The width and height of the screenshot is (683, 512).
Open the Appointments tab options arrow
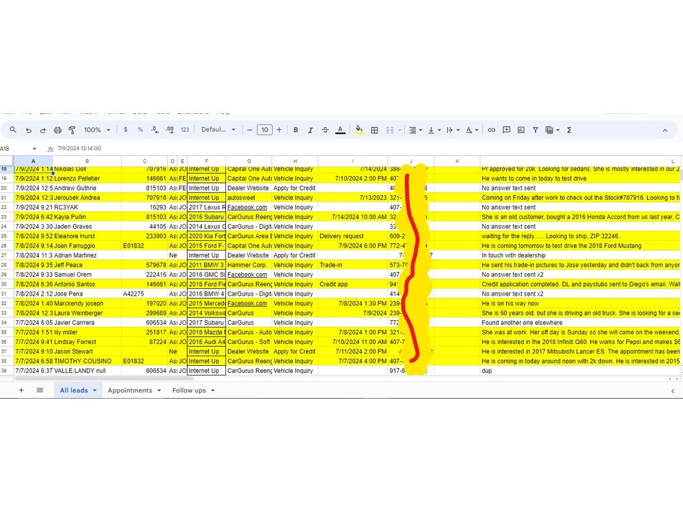[159, 390]
